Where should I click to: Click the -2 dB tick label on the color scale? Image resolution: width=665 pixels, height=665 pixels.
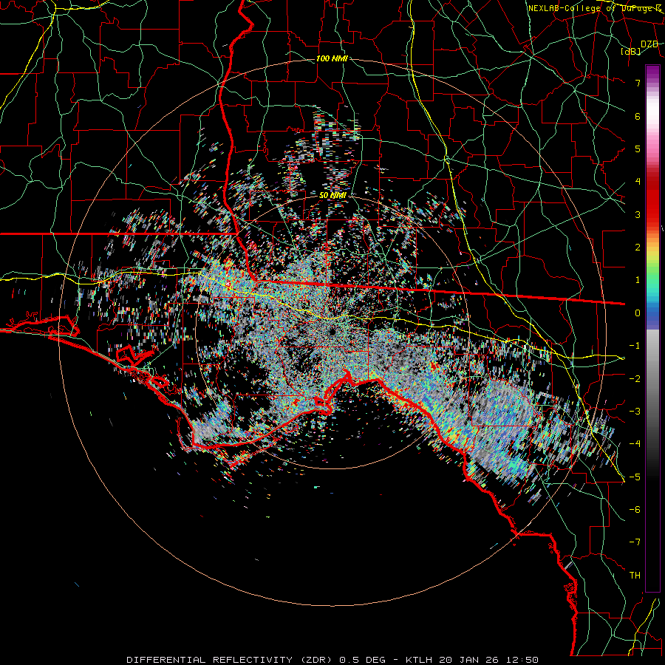(x=635, y=379)
